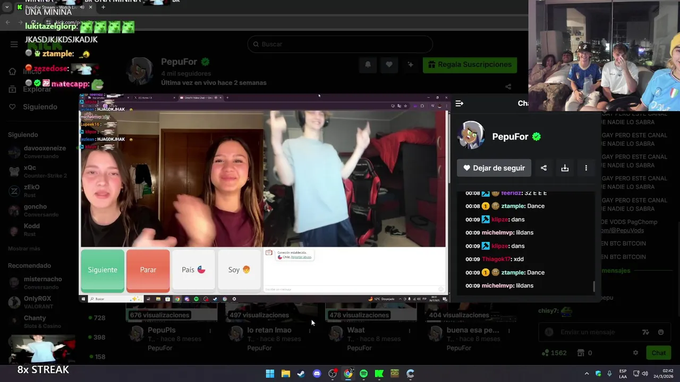680x382 pixels.
Task: Click the green Chat send button
Action: pyautogui.click(x=658, y=353)
